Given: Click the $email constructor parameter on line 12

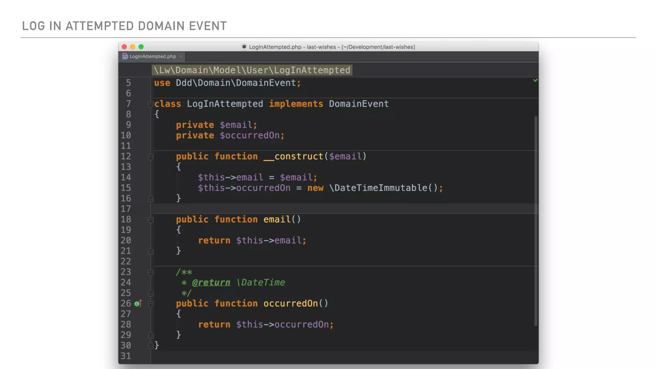Looking at the screenshot, I should coord(345,156).
